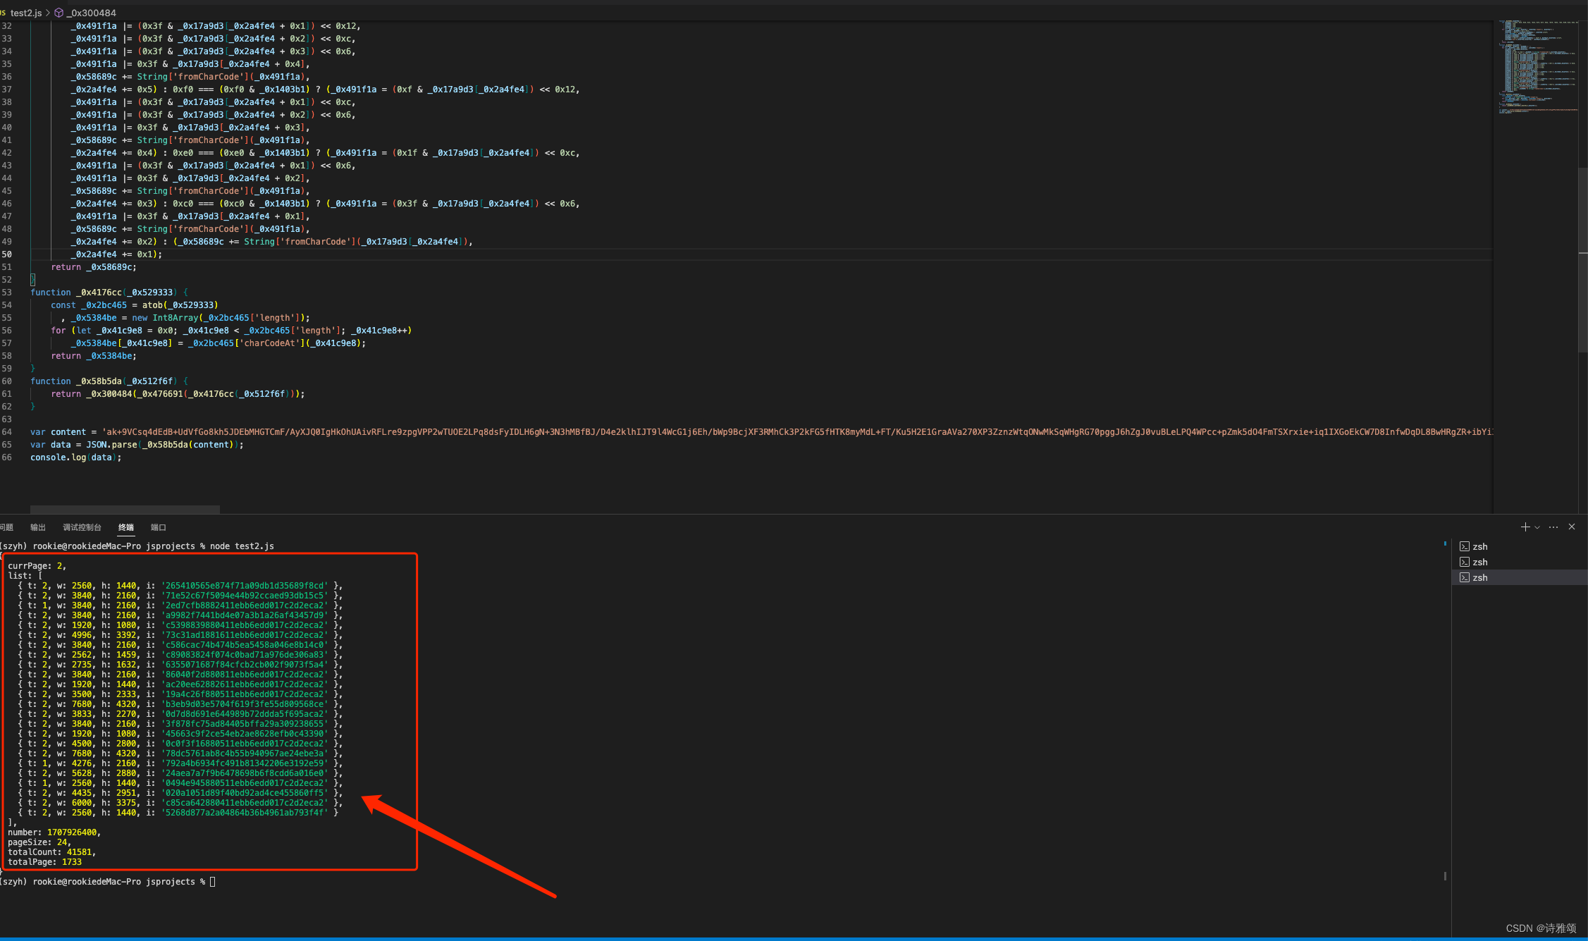1588x941 pixels.
Task: Click the editor minimap preview
Action: coord(1538,67)
